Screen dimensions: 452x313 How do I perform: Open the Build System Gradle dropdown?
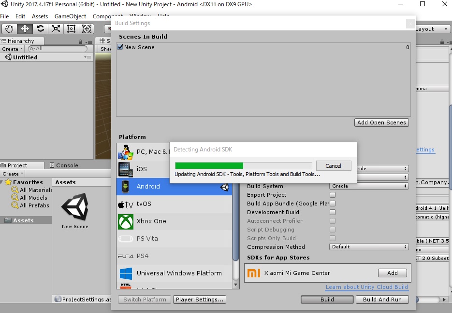click(x=369, y=186)
